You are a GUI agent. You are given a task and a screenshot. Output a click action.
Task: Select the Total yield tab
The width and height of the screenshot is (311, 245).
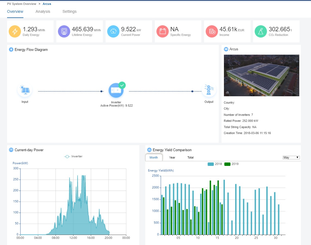tap(190, 157)
